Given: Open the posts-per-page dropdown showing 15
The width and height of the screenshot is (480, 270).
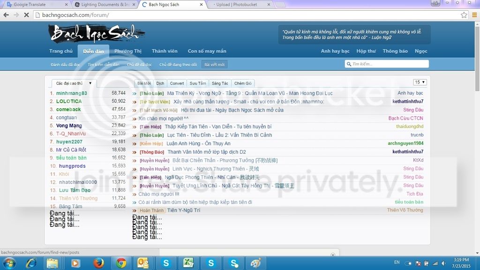Looking at the screenshot, I should 420,82.
